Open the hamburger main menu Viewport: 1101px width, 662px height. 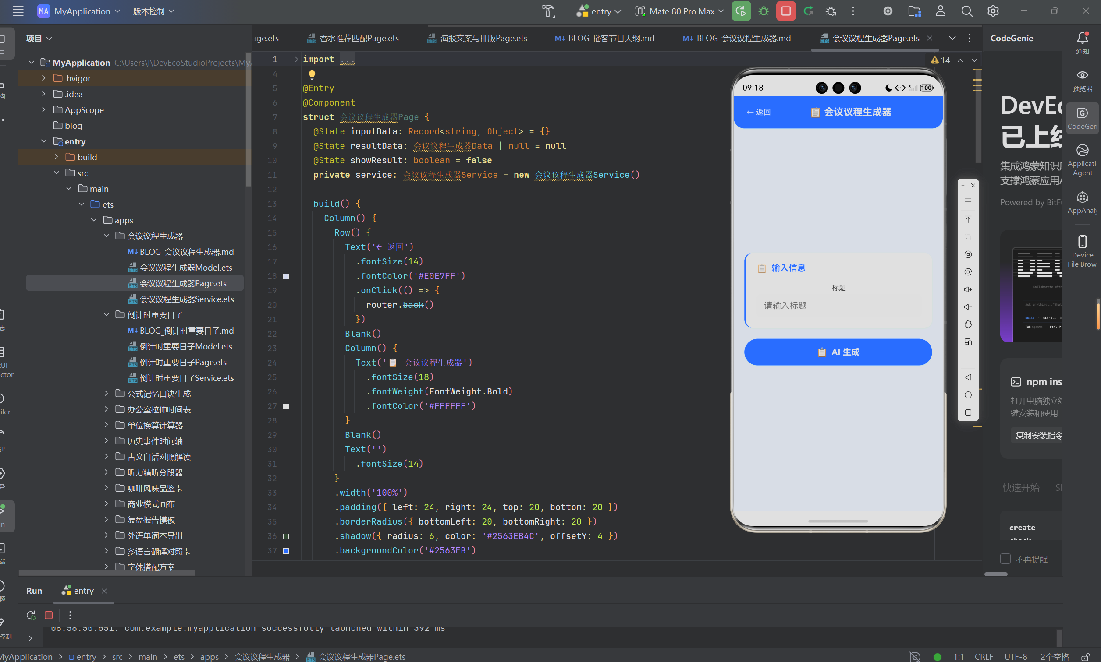pyautogui.click(x=18, y=11)
